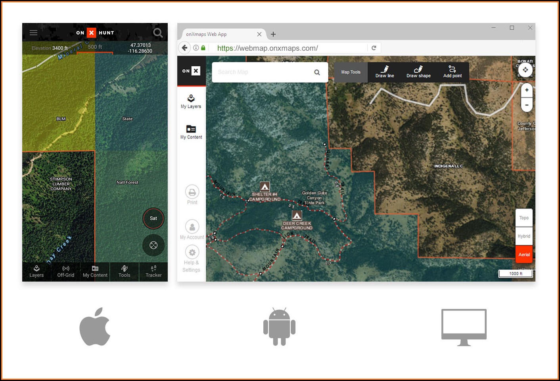Open Off-Grid mode in bottom bar

click(66, 272)
